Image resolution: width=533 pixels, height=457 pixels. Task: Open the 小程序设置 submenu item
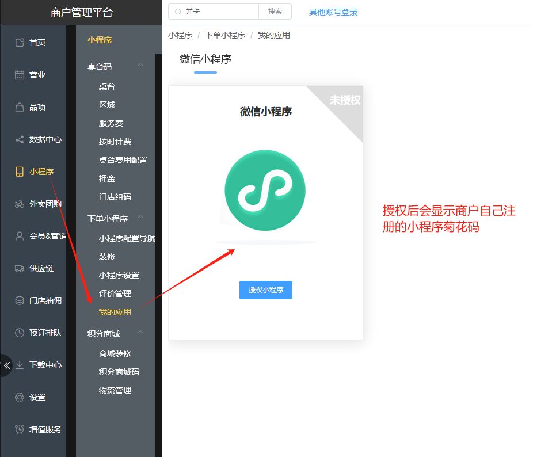(119, 275)
